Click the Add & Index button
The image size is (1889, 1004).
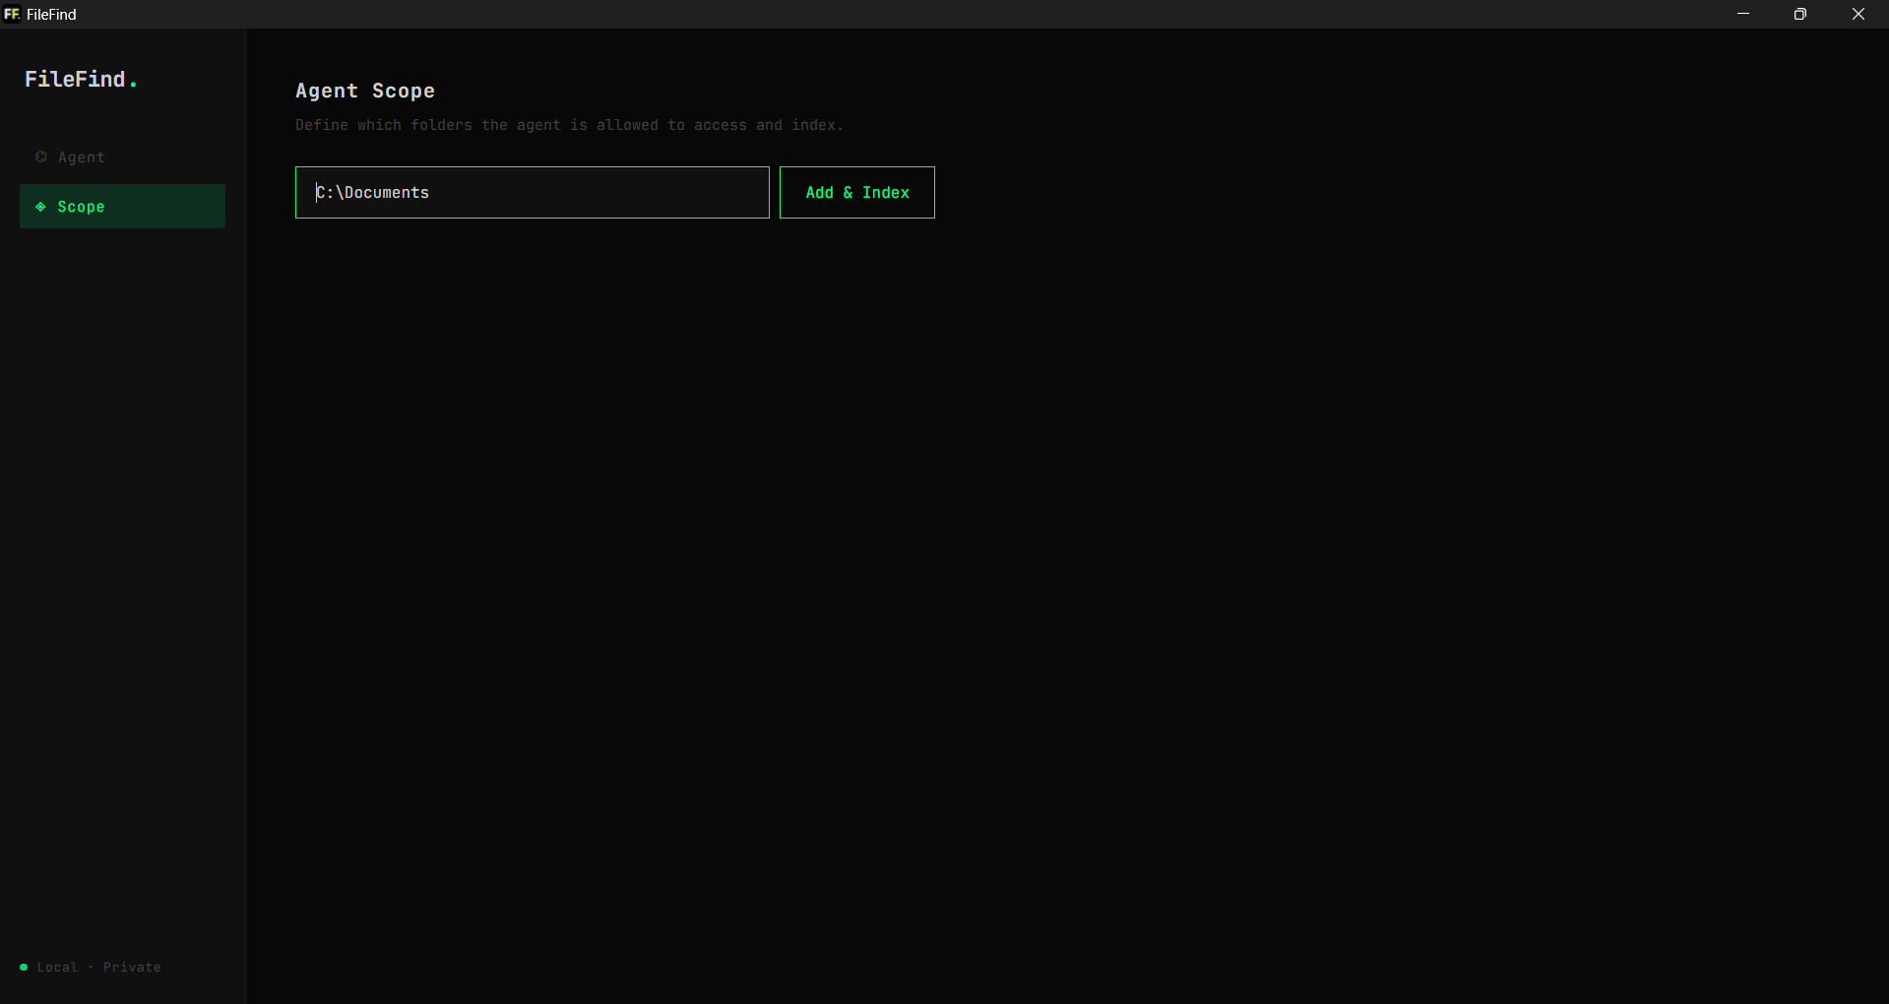tap(856, 192)
